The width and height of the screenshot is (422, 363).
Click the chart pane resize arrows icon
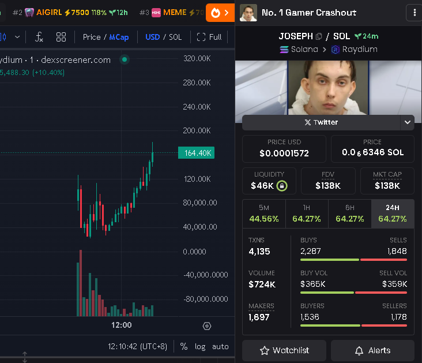25,357
